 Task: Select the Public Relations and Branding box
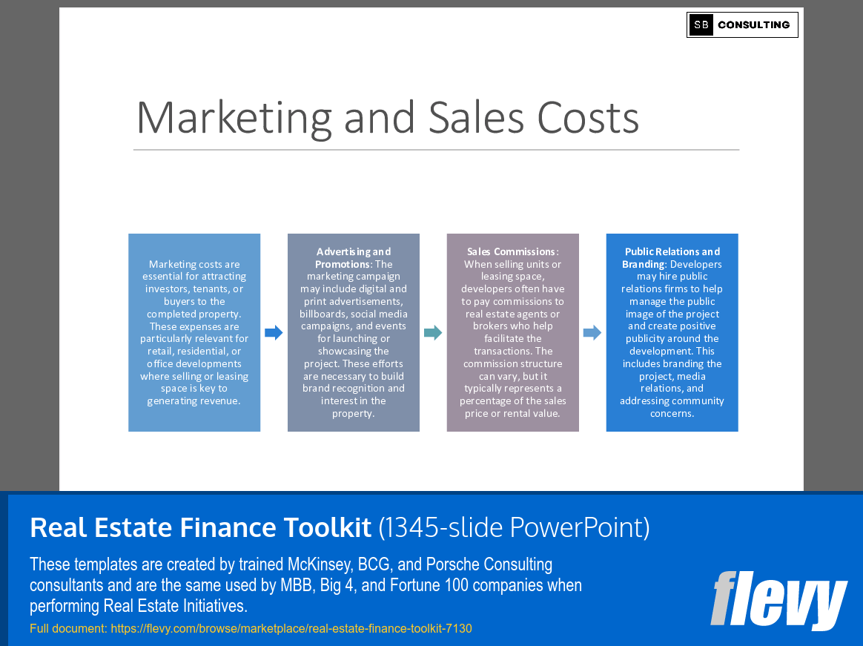click(672, 332)
